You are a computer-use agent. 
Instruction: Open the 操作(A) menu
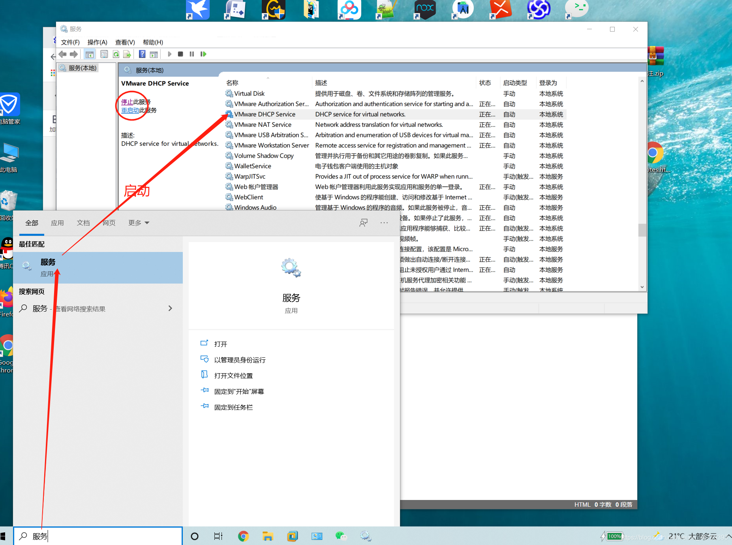coord(97,42)
